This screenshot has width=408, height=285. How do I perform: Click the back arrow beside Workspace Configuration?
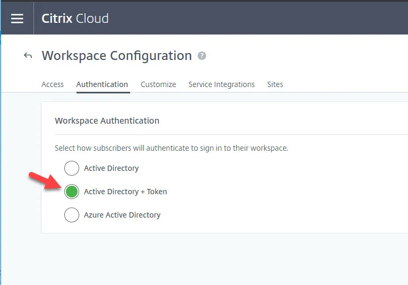coord(28,55)
